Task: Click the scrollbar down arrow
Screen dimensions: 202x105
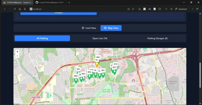Action: click(200, 103)
